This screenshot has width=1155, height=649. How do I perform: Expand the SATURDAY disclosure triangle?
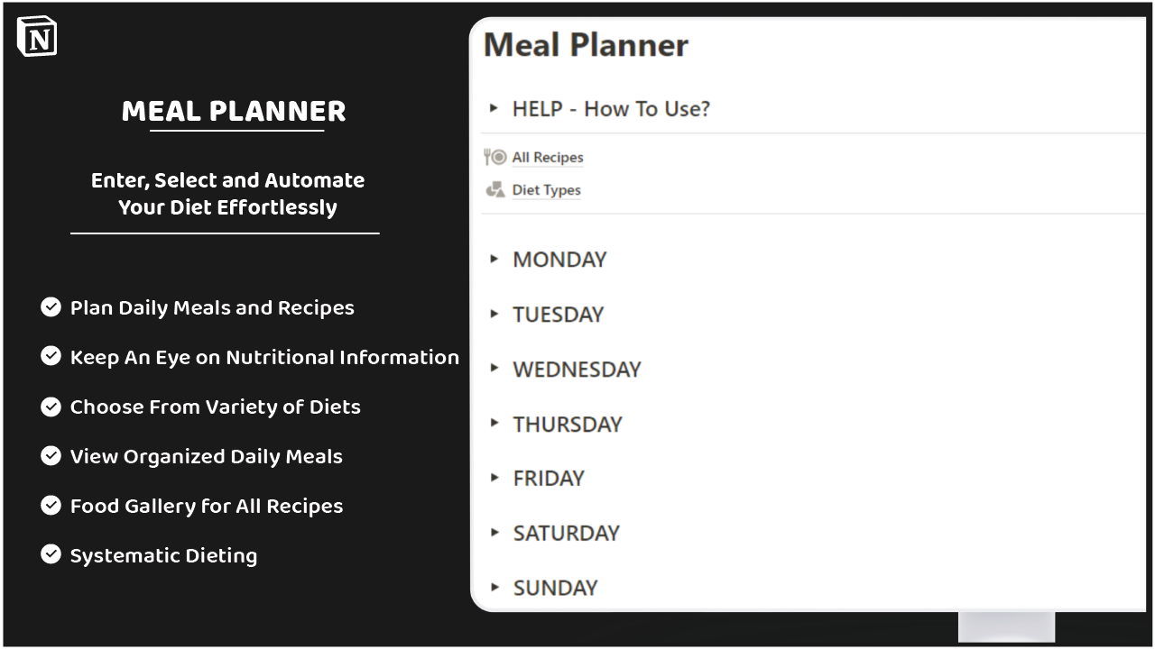click(x=494, y=533)
